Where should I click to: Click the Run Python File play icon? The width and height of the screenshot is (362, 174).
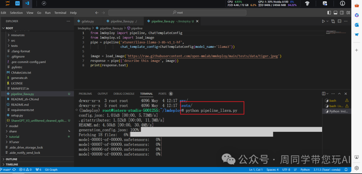point(323,21)
